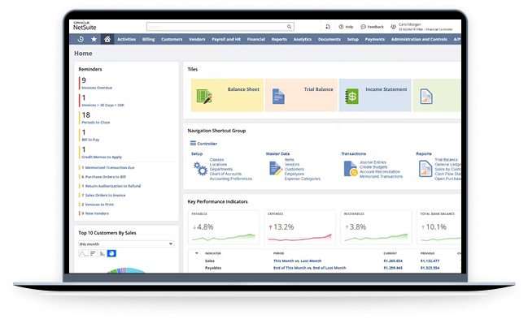Viewport: 528px width, 319px height.
Task: Expand the Controller shortcut group menu
Action: (193, 143)
